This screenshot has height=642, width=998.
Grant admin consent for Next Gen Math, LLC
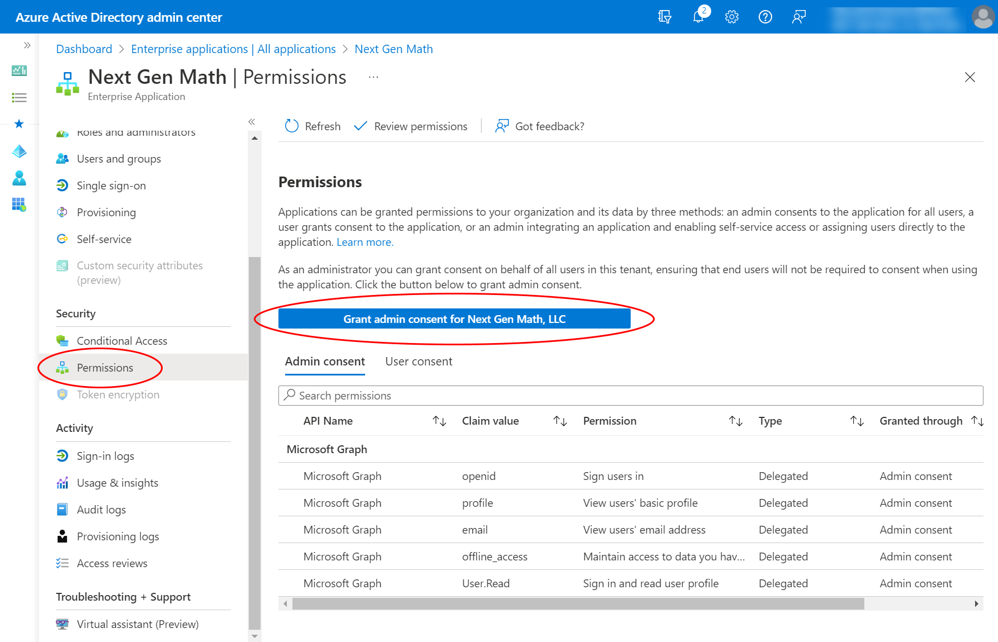(454, 319)
